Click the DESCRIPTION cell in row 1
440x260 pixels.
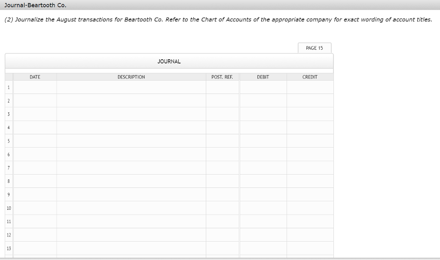pos(131,87)
